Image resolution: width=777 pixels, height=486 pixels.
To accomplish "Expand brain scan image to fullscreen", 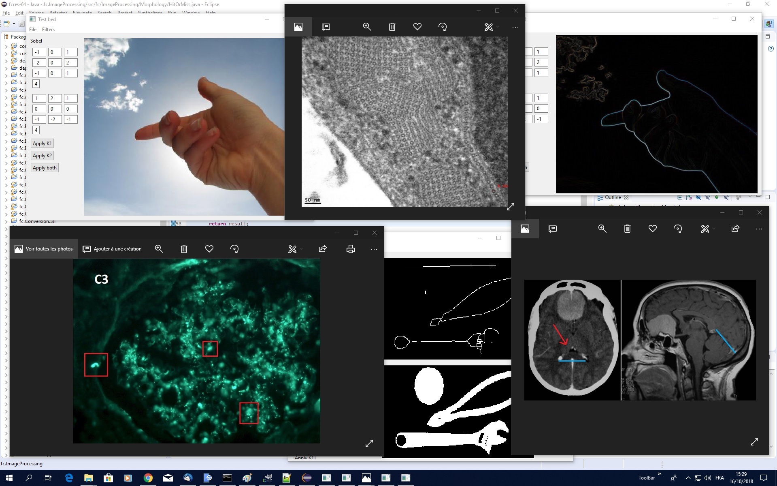I will tap(754, 442).
